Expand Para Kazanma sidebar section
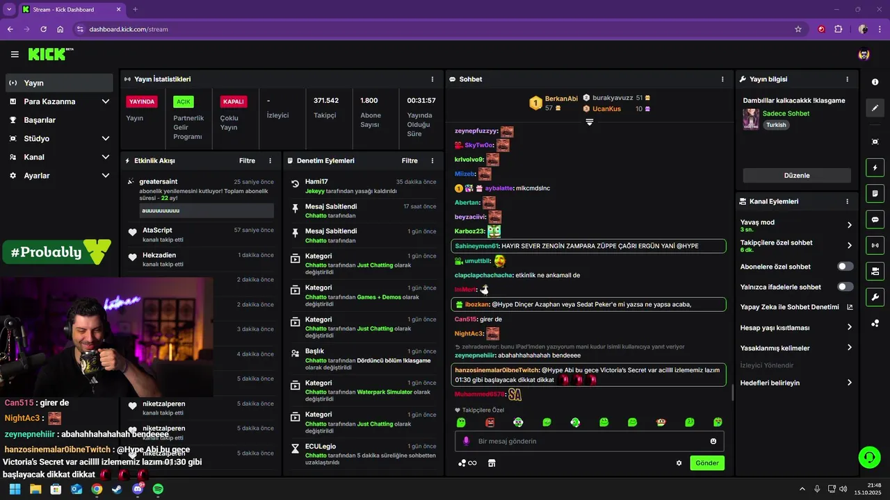The image size is (890, 500). [x=106, y=101]
